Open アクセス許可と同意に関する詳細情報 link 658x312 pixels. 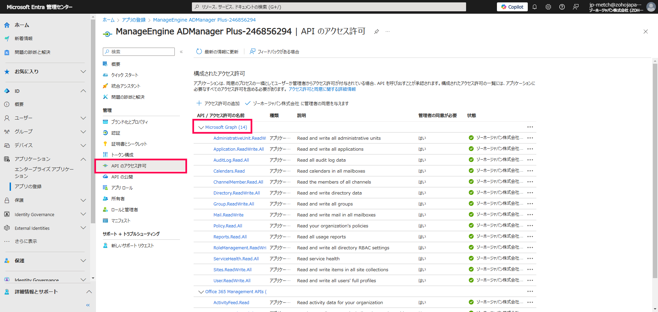coord(322,89)
